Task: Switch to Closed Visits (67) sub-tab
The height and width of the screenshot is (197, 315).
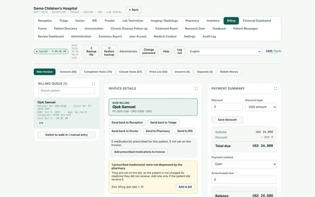Action: [131, 72]
